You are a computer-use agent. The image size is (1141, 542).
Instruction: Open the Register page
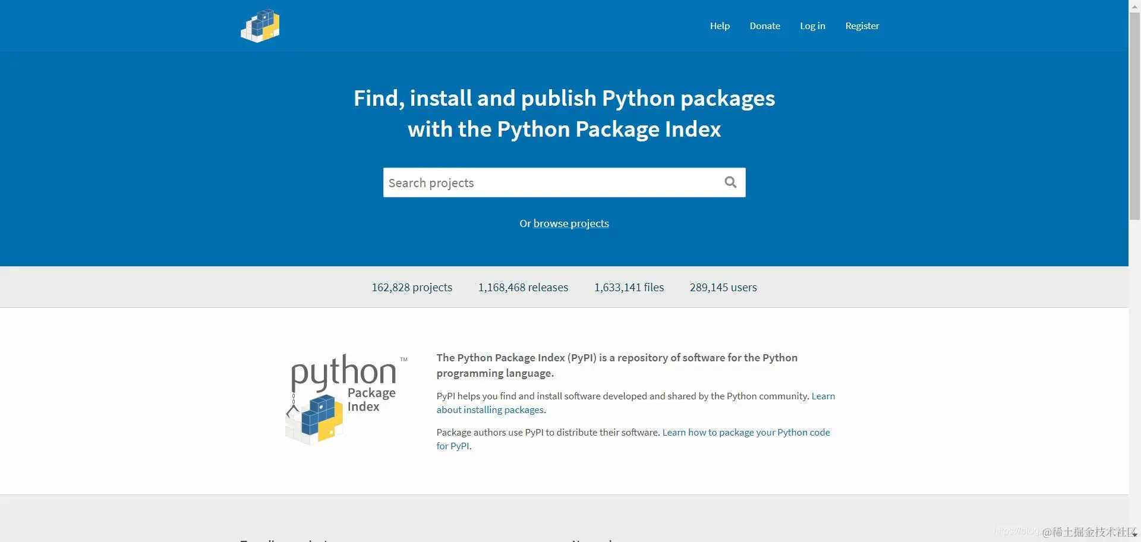click(x=862, y=26)
